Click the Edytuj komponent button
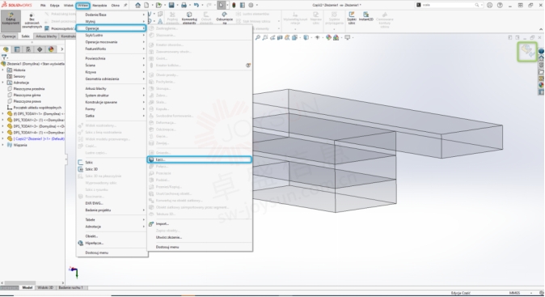 click(11, 20)
